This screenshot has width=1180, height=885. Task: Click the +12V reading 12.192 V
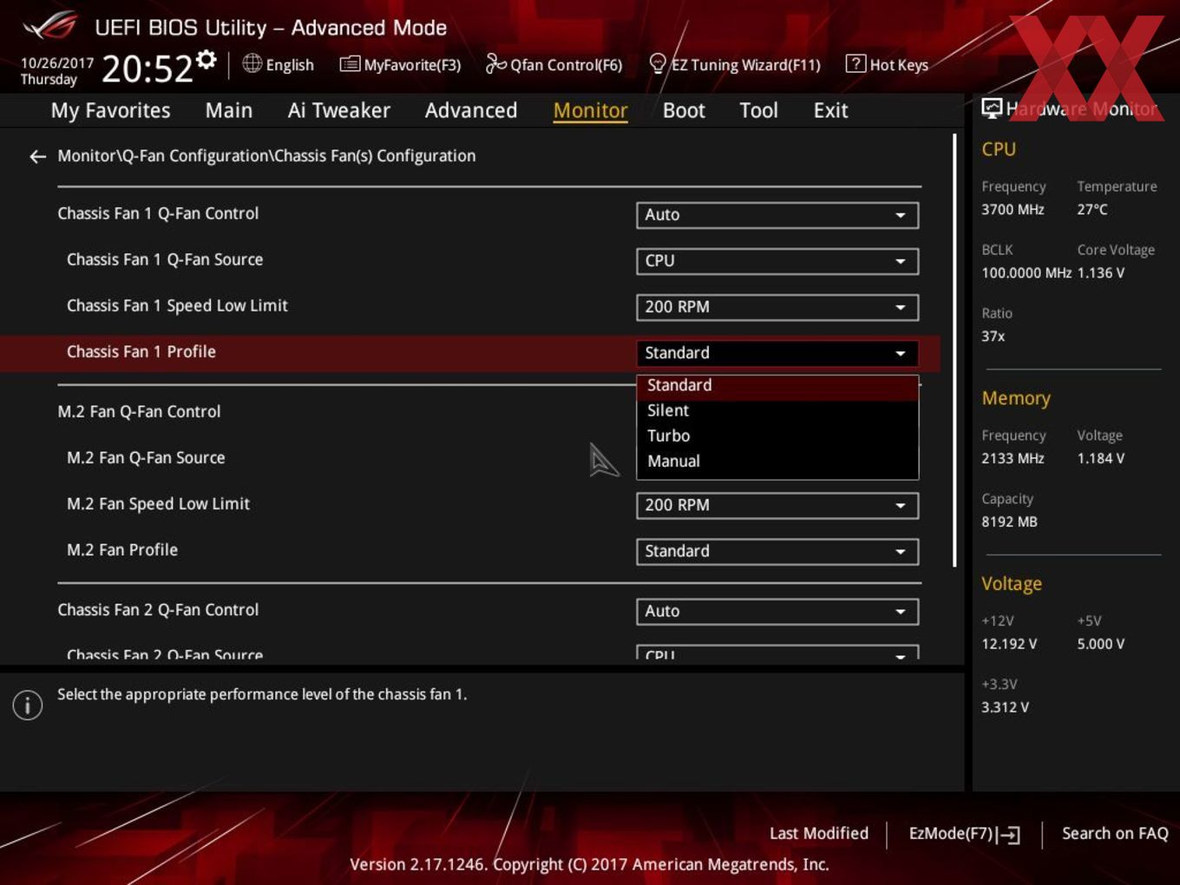1009,645
